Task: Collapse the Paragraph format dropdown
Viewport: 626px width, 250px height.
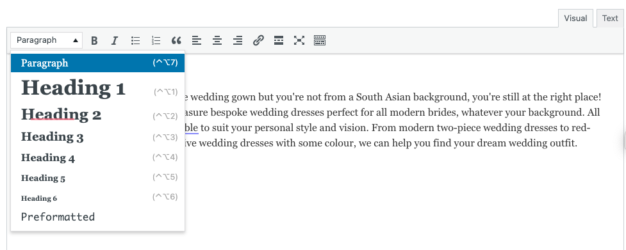Action: coord(47,40)
